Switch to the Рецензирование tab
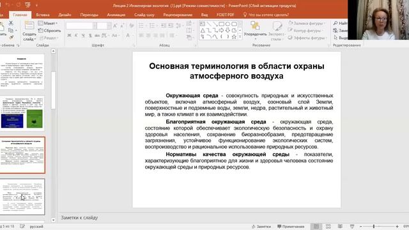 178,15
